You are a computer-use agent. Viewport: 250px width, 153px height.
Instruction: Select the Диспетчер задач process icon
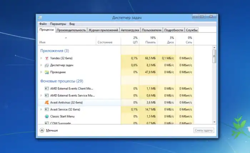click(x=46, y=65)
